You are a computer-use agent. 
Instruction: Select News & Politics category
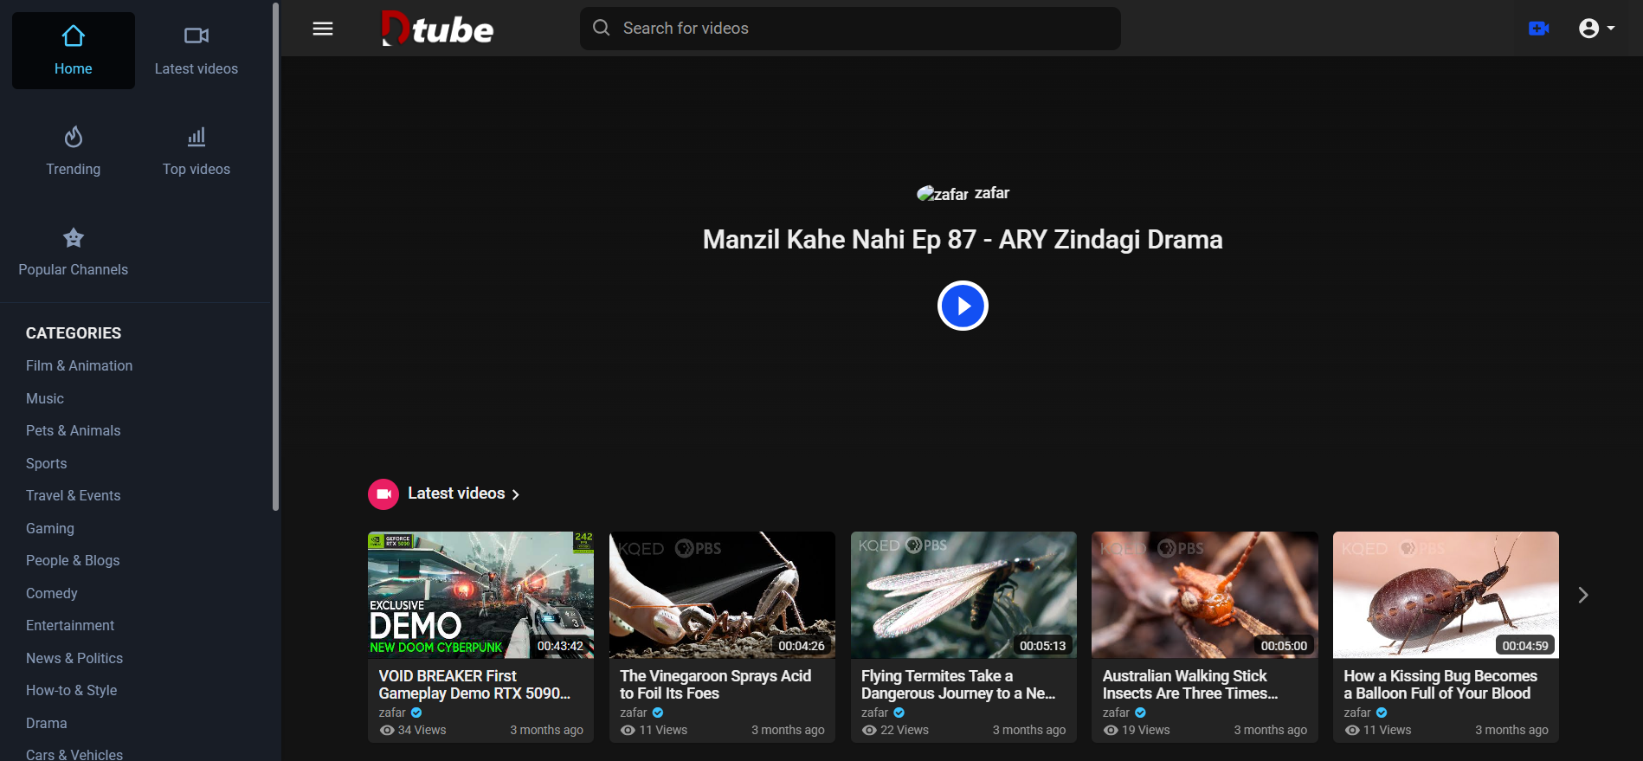[x=74, y=658]
